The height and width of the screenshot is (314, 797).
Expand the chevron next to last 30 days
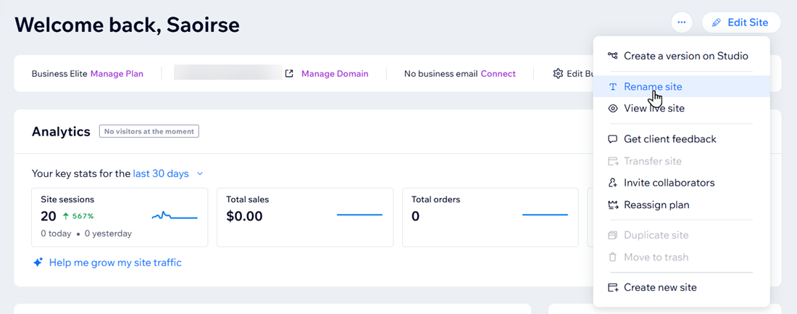(x=200, y=173)
